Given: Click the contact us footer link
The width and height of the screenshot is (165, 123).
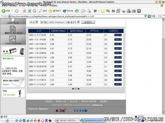Looking at the screenshot, I should pos(97,105).
